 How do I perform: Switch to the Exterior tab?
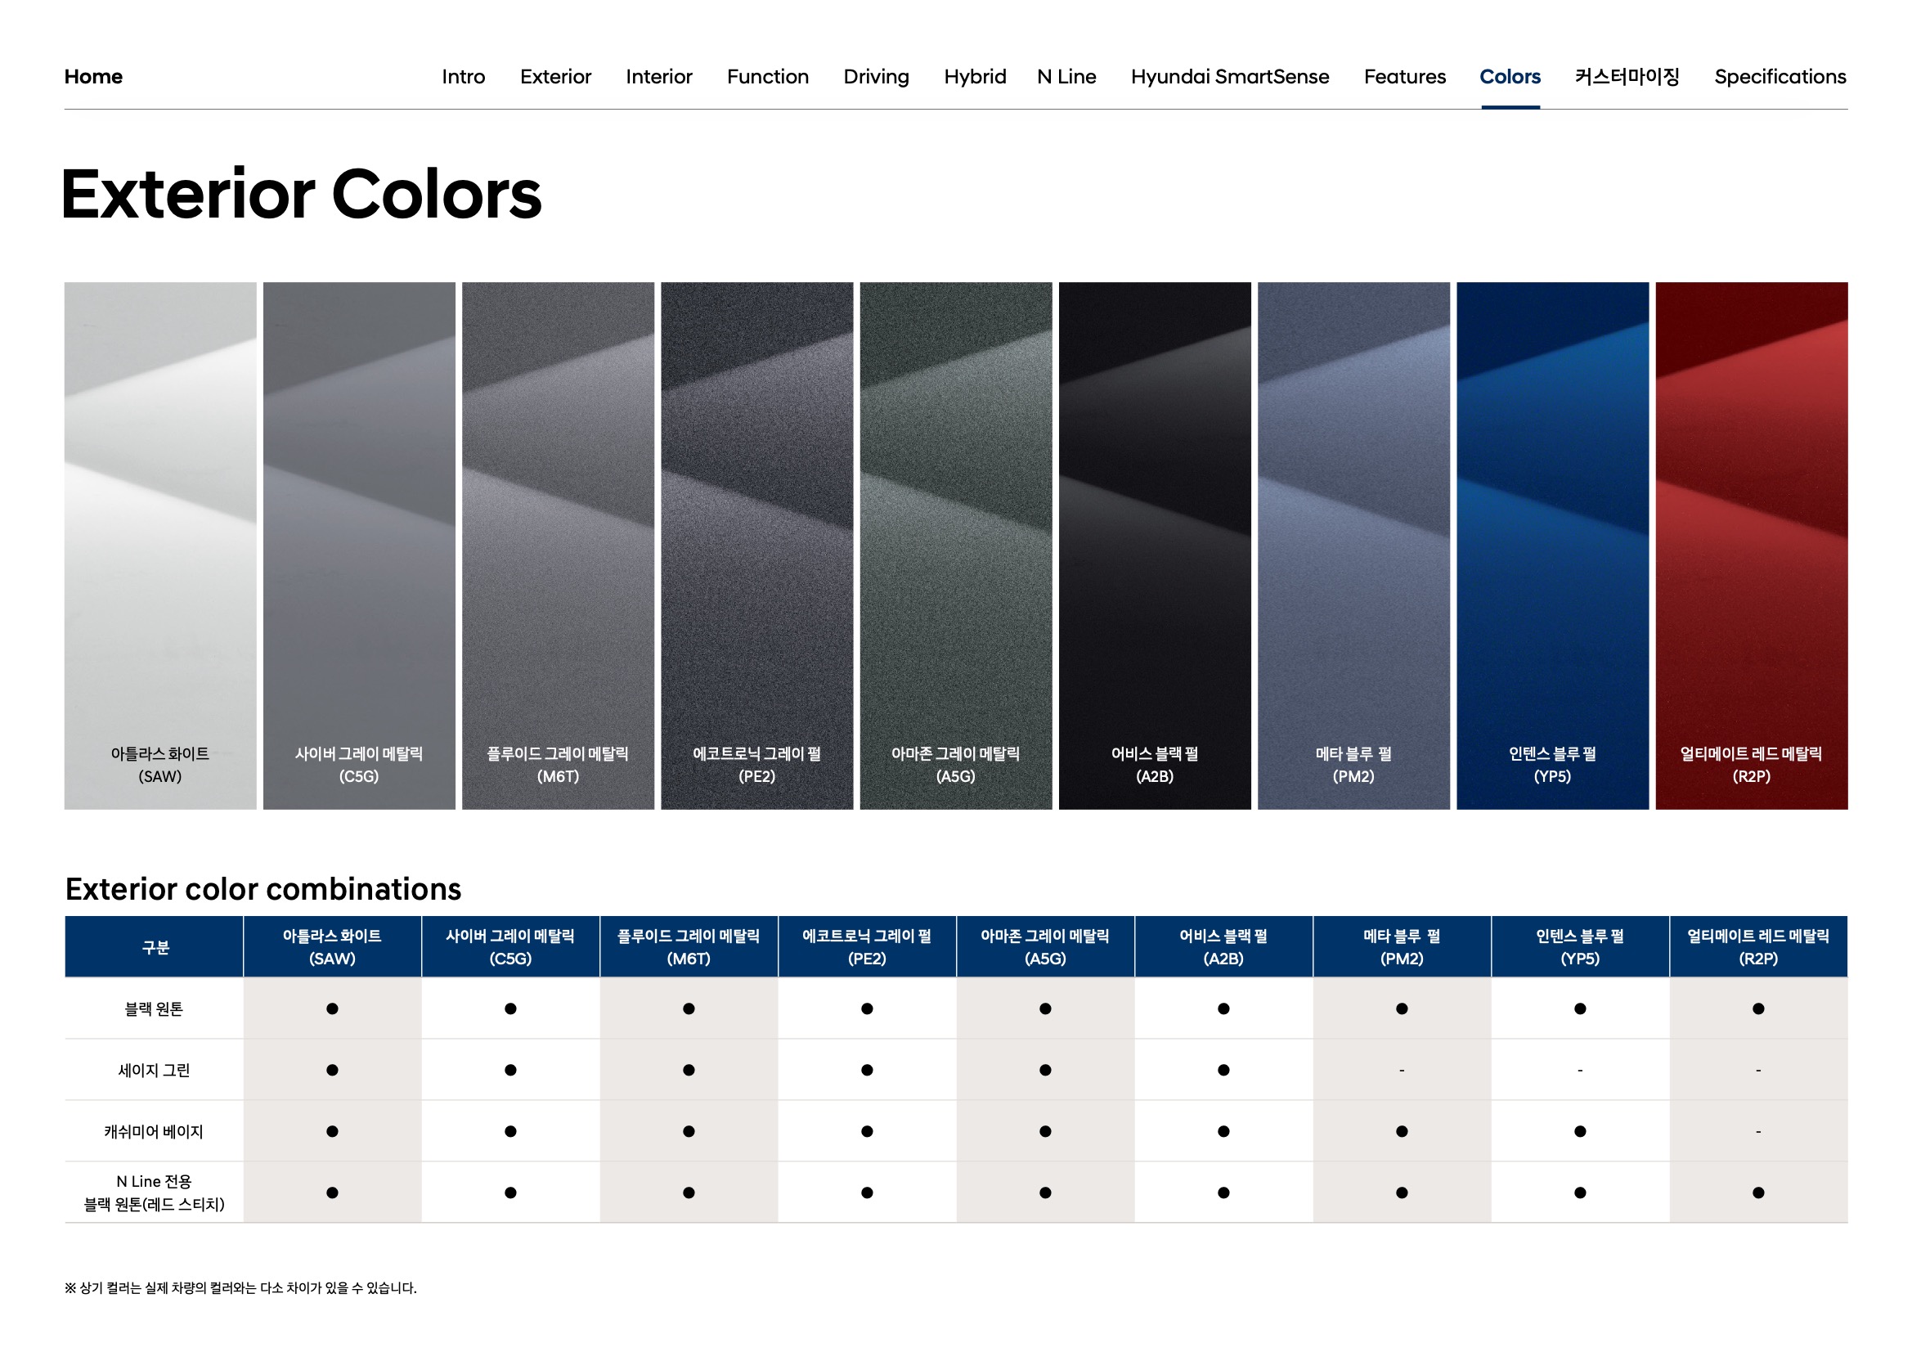point(555,77)
